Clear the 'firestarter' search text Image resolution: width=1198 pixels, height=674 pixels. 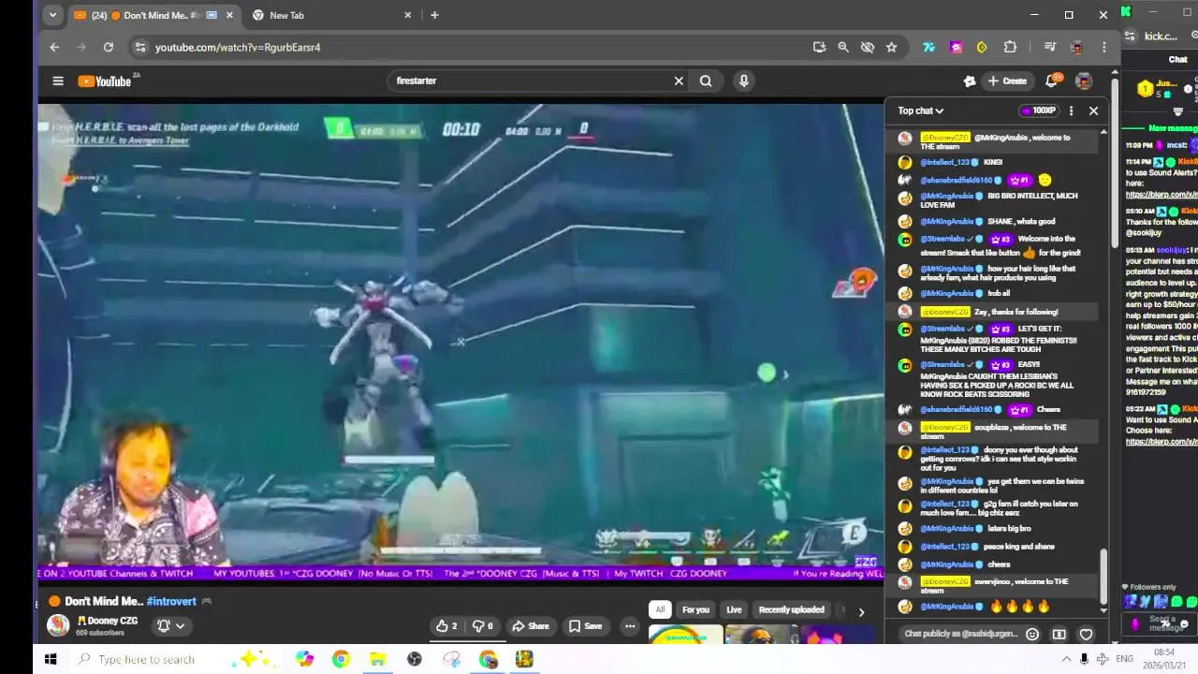(x=679, y=81)
